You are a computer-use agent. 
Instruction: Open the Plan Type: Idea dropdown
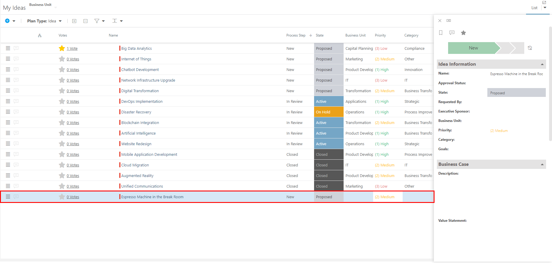[44, 21]
